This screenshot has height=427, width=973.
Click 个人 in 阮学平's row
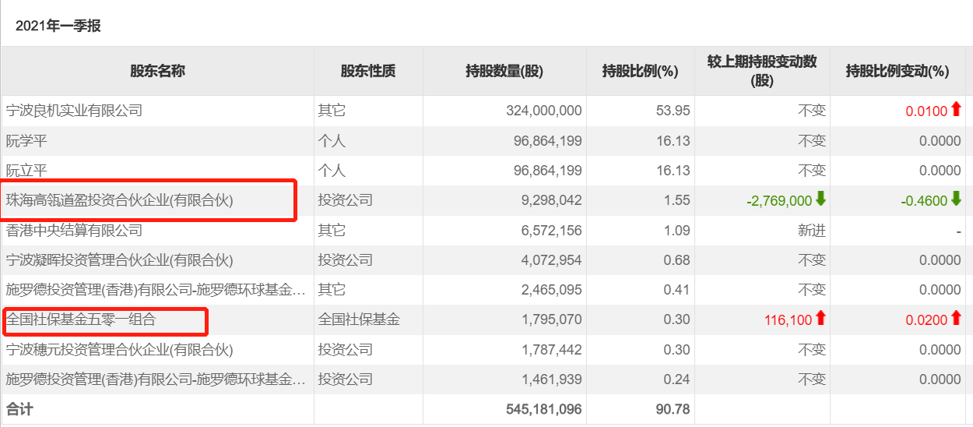coord(332,141)
